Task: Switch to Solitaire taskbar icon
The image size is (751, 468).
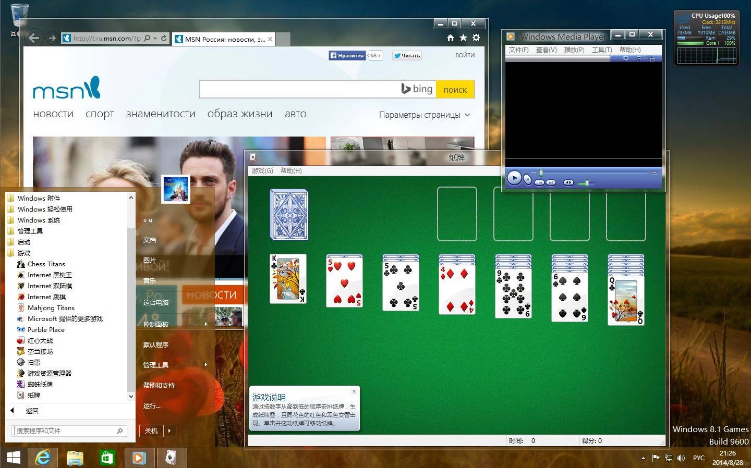Action: click(172, 458)
